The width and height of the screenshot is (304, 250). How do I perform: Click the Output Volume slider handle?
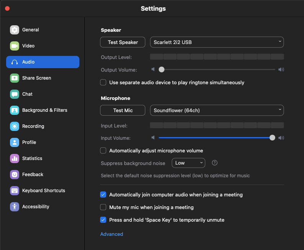pyautogui.click(x=162, y=70)
